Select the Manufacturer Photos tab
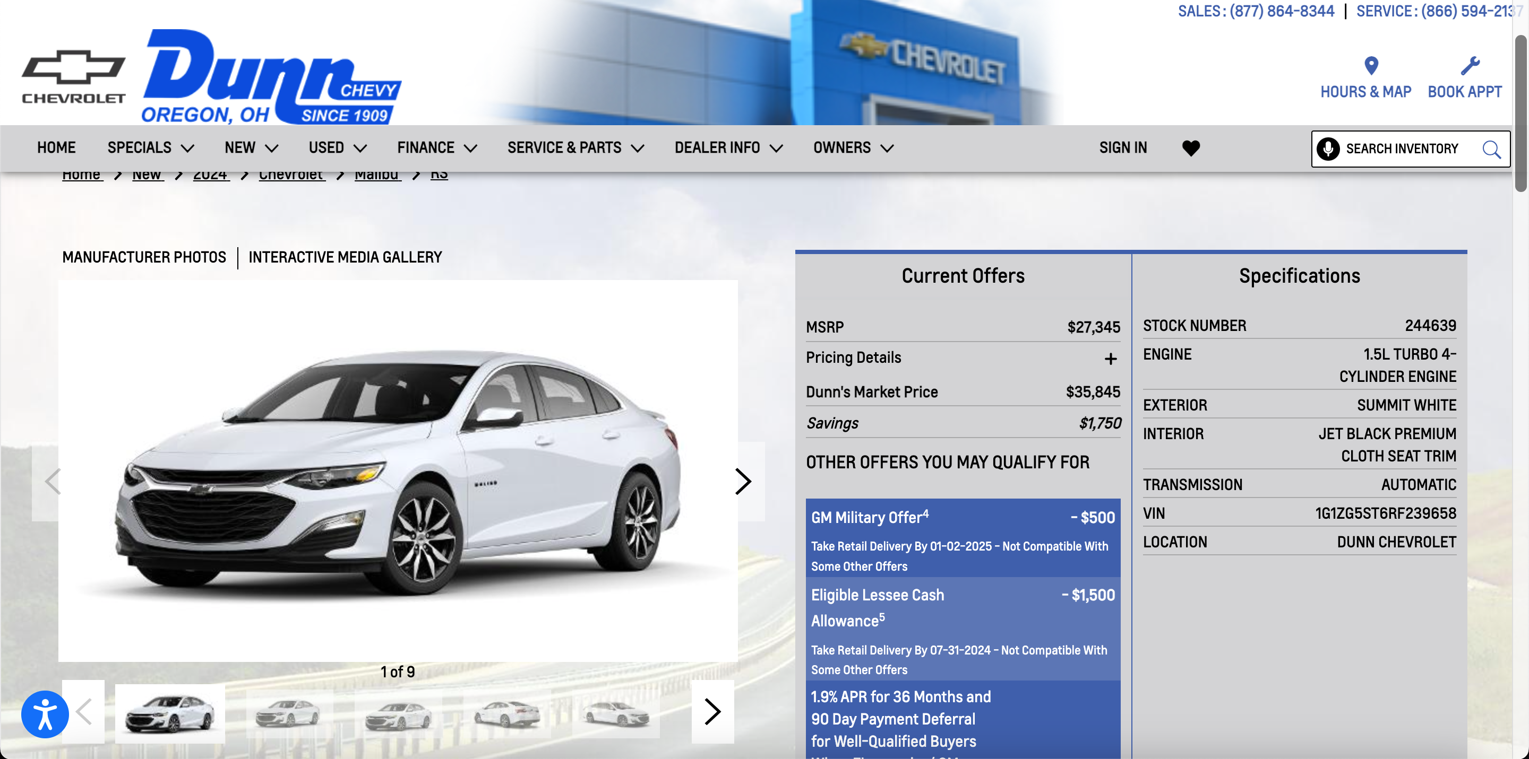 click(x=144, y=257)
